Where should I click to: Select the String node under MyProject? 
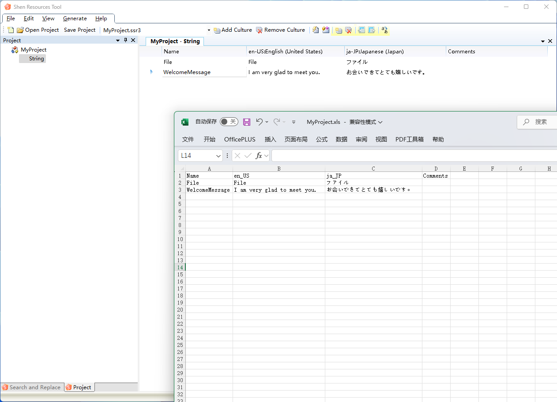[x=36, y=59]
